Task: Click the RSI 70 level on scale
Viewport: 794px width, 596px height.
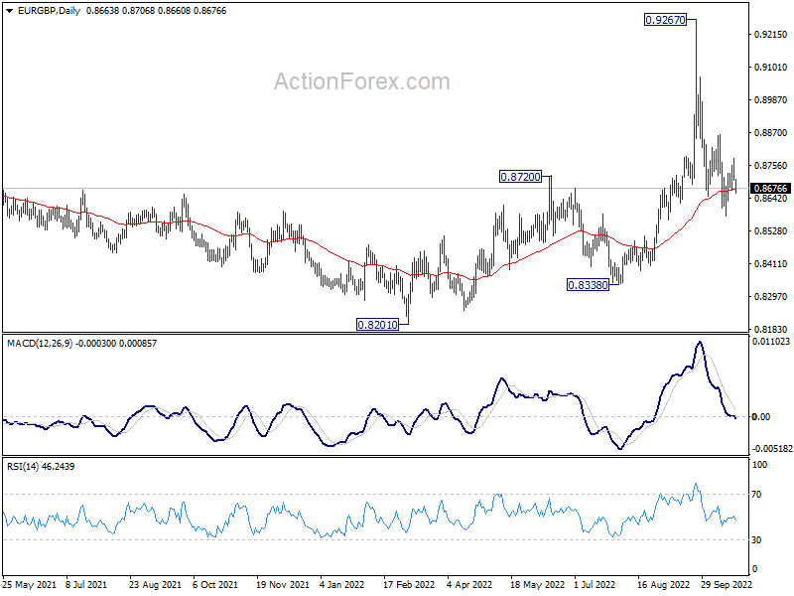Action: [x=756, y=494]
